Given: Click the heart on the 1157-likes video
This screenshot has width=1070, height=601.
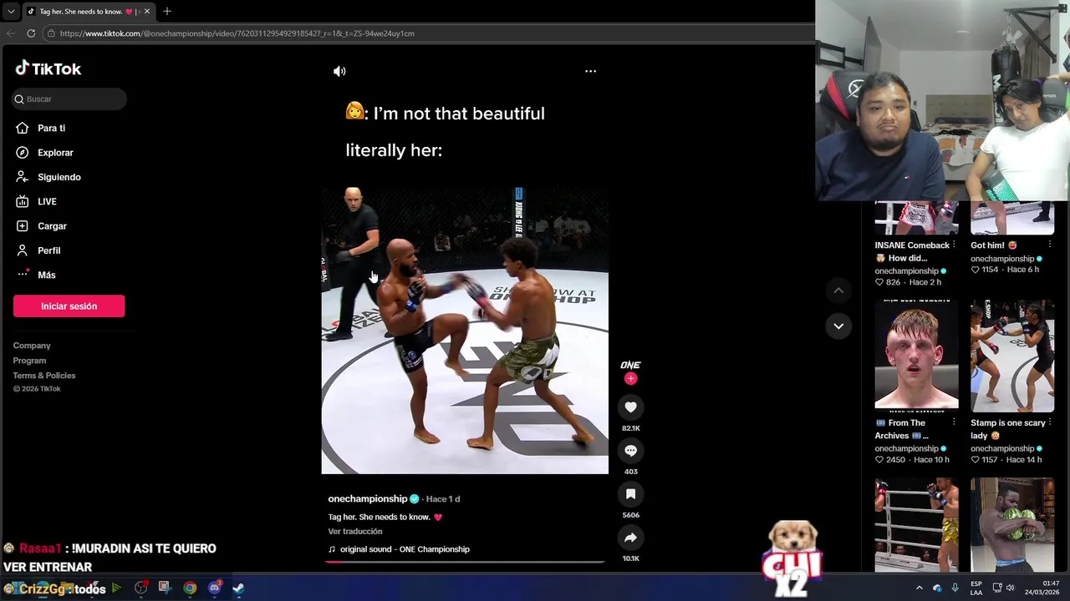Looking at the screenshot, I should [975, 460].
